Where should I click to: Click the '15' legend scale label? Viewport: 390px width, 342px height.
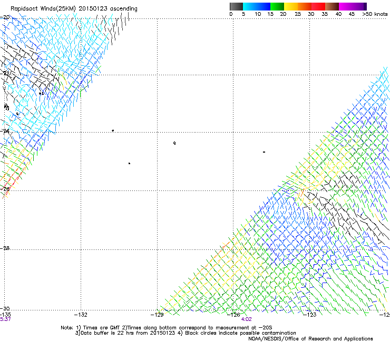pos(270,14)
